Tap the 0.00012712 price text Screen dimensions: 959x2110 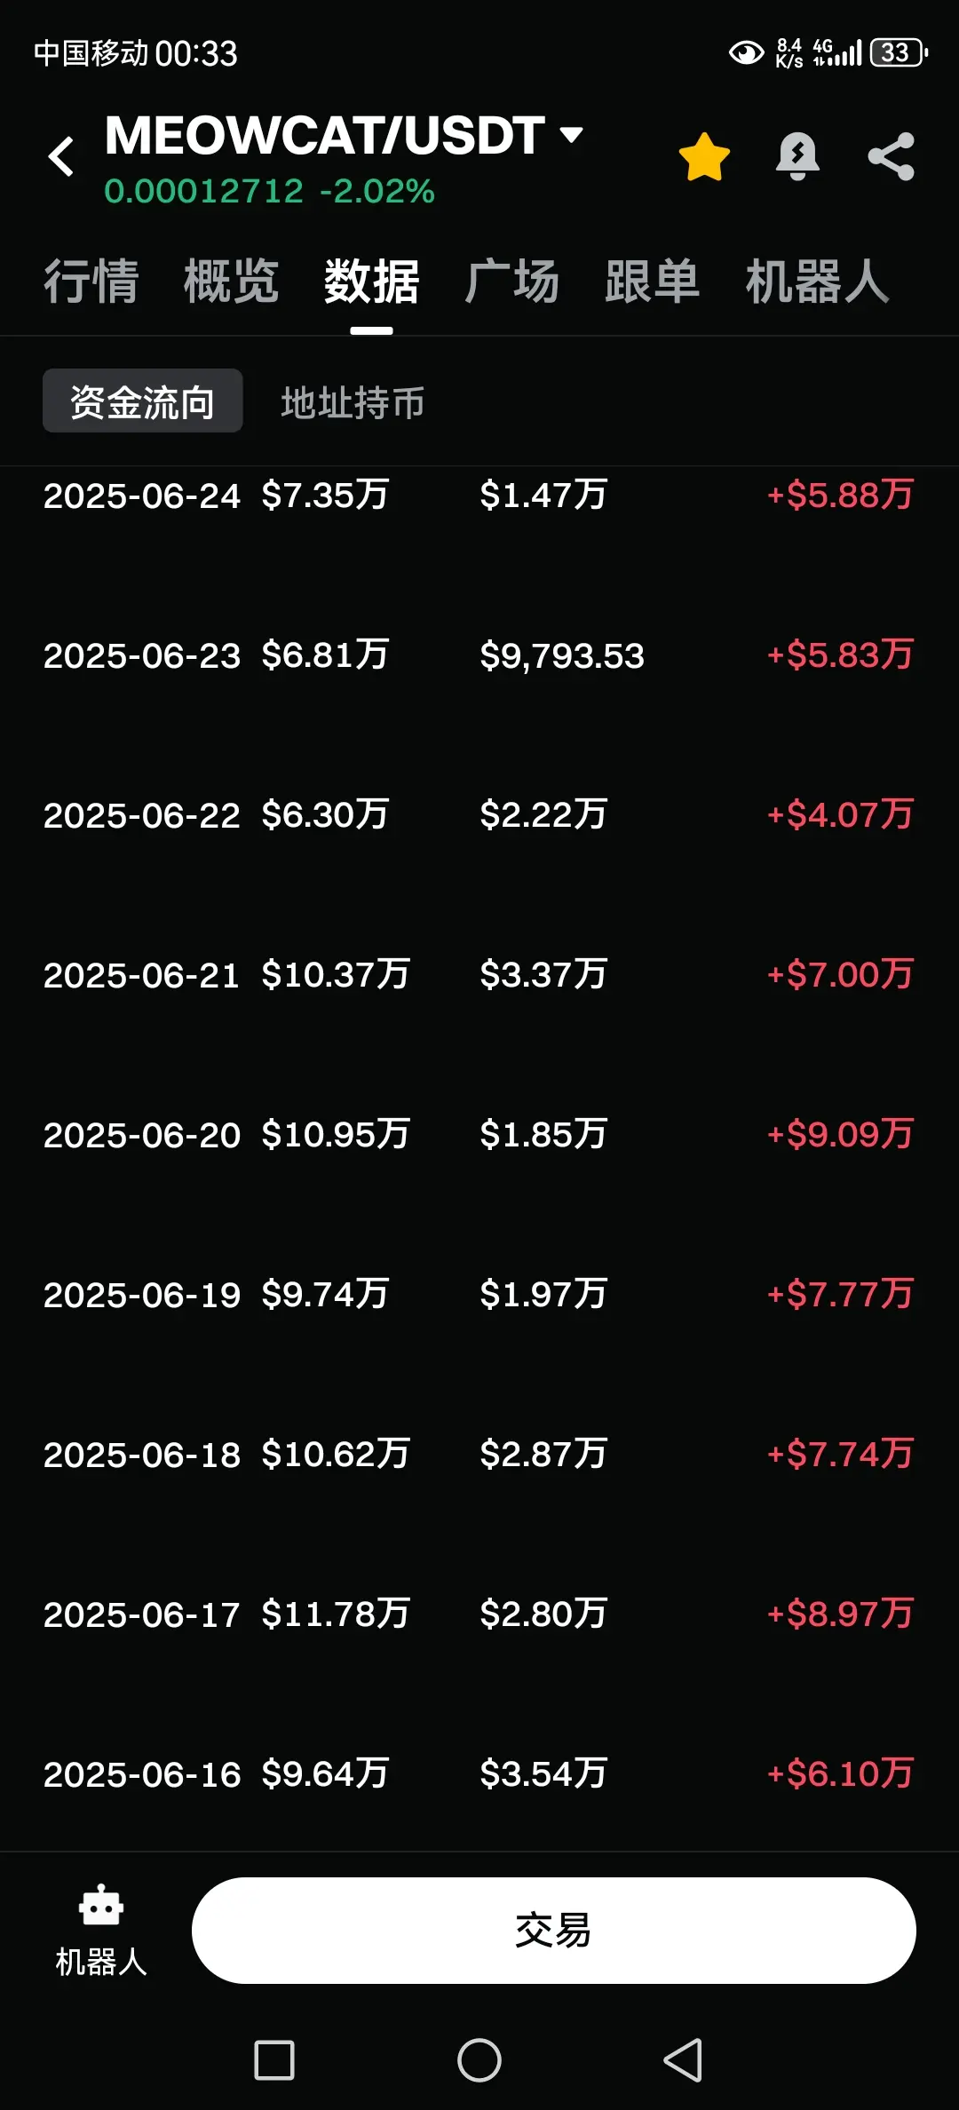(204, 191)
